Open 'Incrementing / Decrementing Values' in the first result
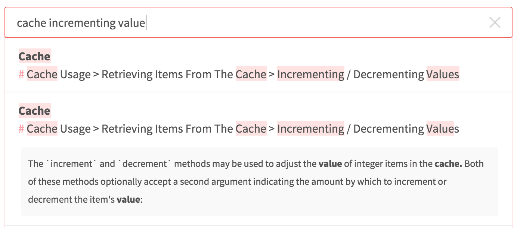The width and height of the screenshot is (517, 228). click(368, 75)
